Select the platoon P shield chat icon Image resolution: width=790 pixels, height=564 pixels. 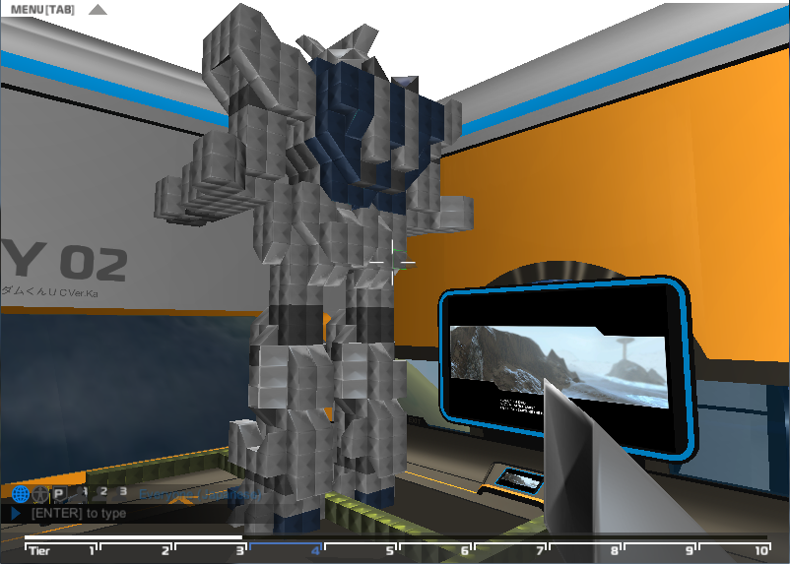pyautogui.click(x=59, y=494)
